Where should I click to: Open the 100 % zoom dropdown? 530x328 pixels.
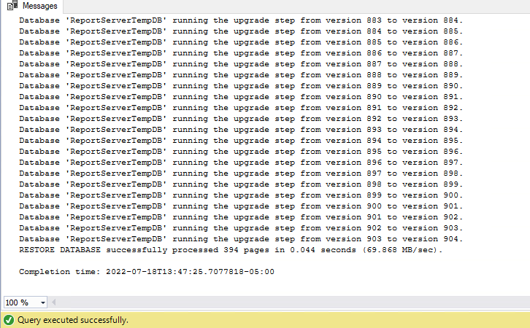26,302
